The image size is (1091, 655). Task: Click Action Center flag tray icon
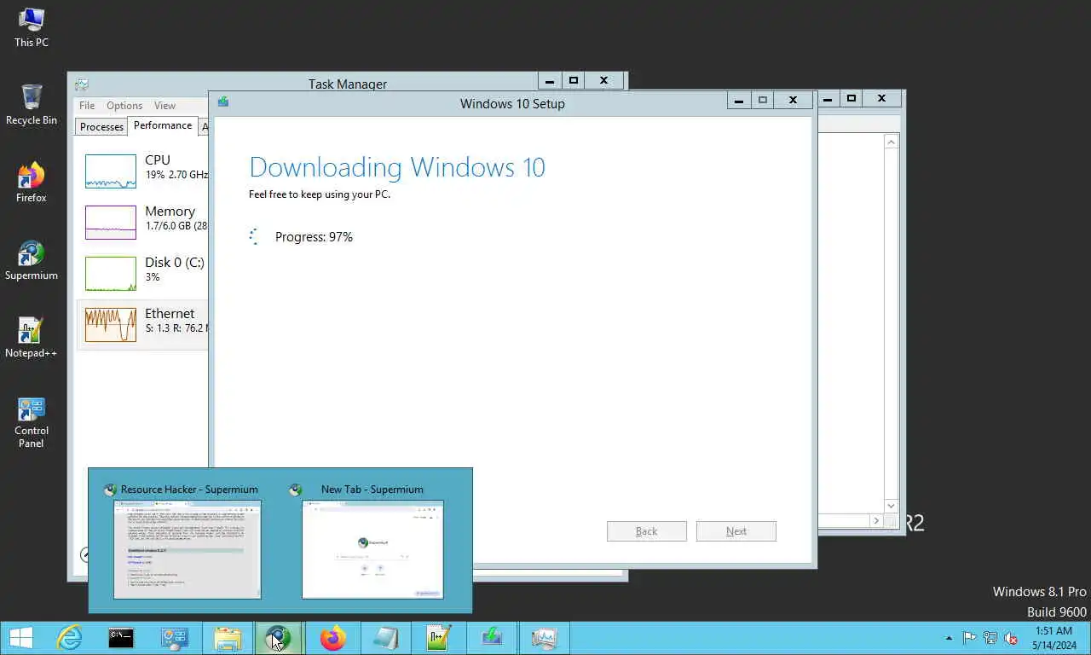coord(970,638)
